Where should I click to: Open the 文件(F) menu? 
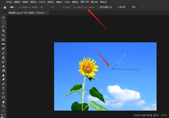(9, 2)
